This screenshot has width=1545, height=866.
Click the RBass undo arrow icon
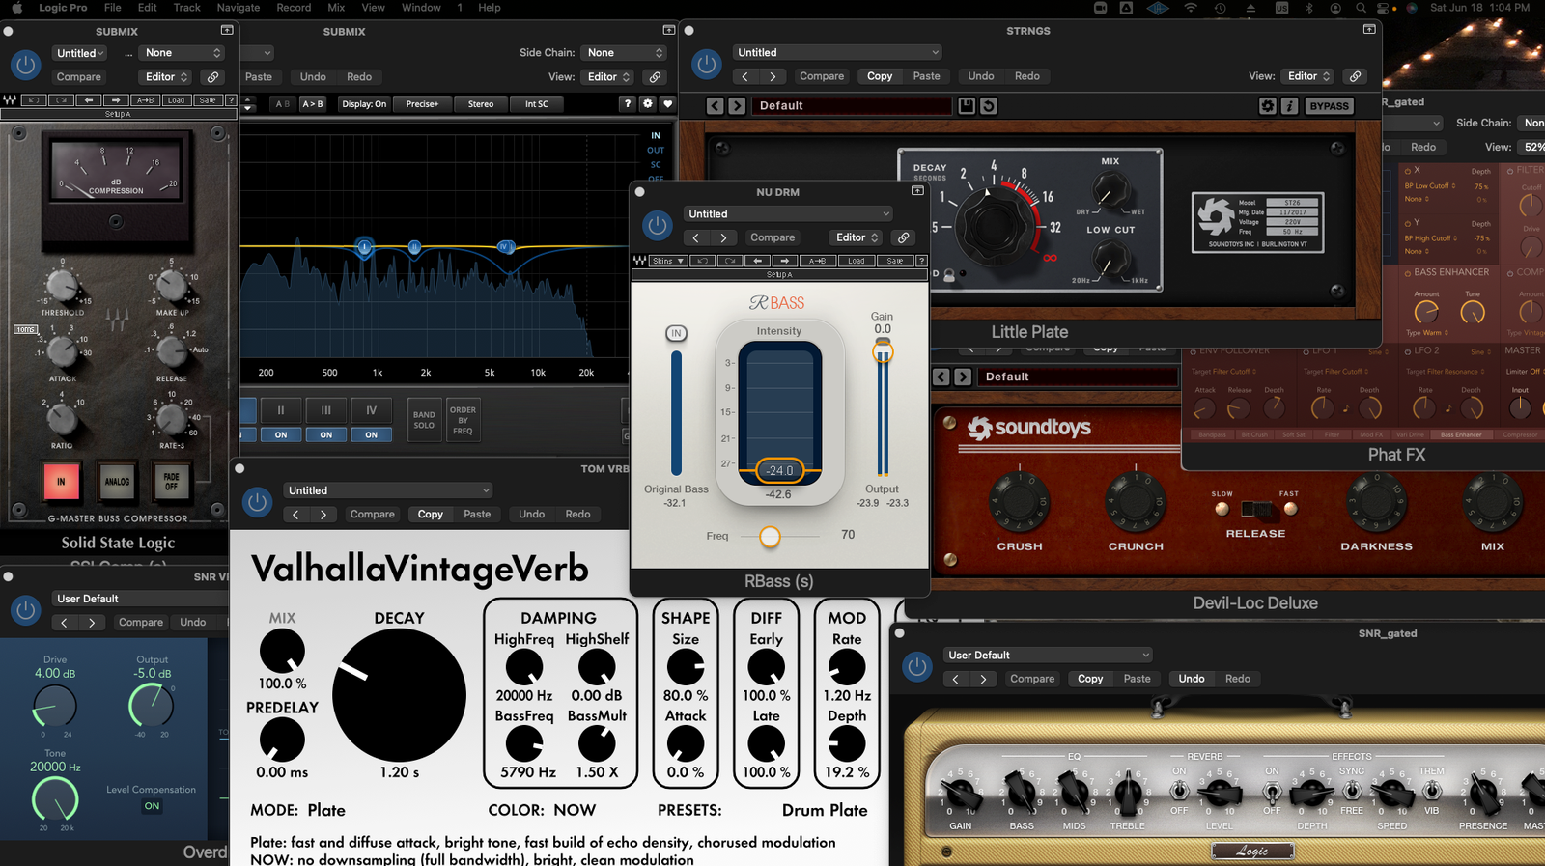(703, 261)
